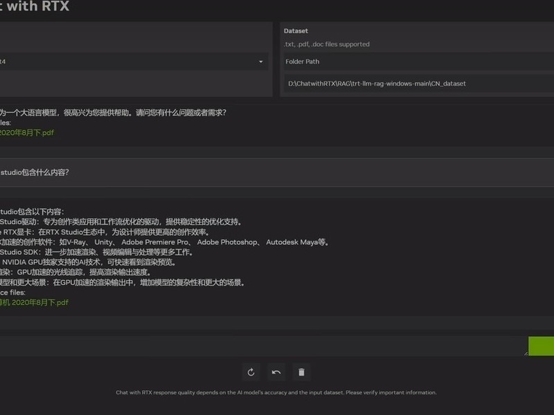Click the "Dataset" heading
This screenshot has height=415, width=554.
point(296,31)
